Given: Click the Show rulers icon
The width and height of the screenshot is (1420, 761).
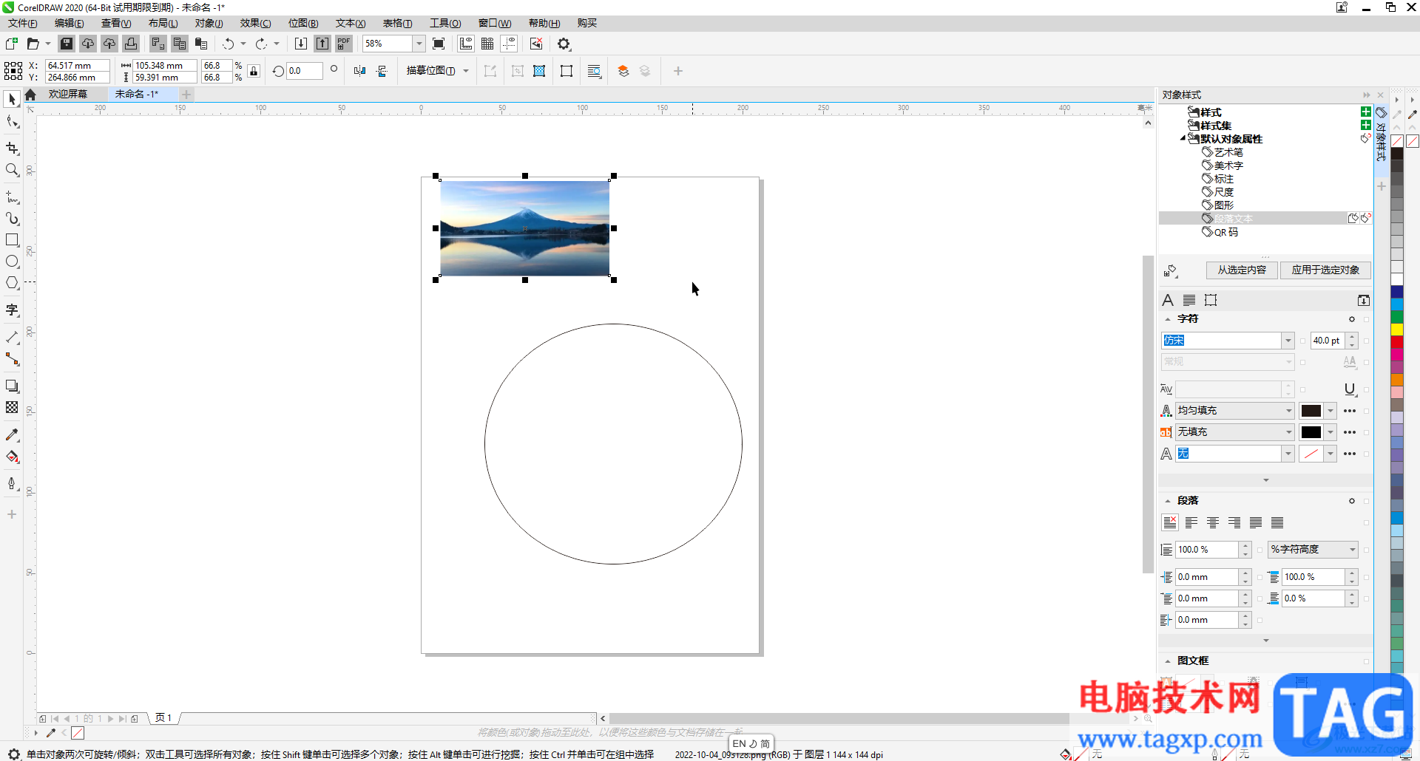Looking at the screenshot, I should tap(466, 44).
